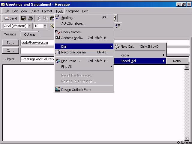Open Address Book from Tools menu

point(84,38)
